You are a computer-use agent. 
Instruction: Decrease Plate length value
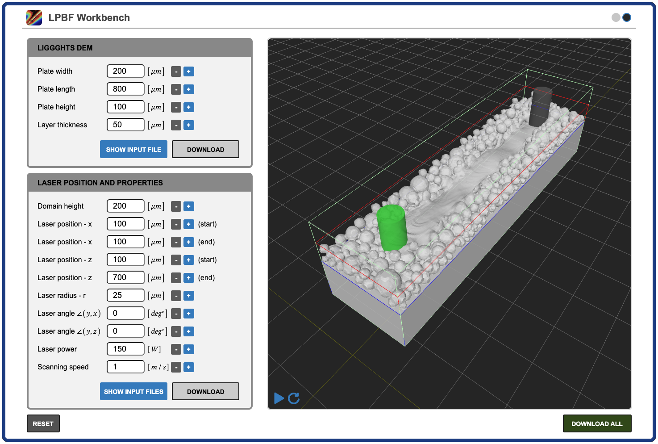pyautogui.click(x=176, y=89)
